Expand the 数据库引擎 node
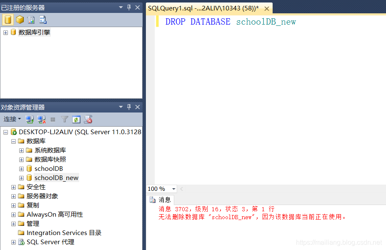The width and height of the screenshot is (386, 250). pyautogui.click(x=6, y=32)
